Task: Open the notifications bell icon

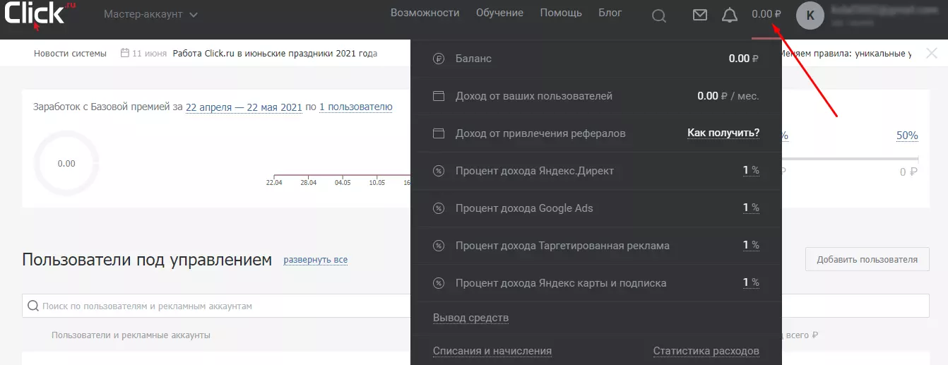Action: tap(730, 15)
